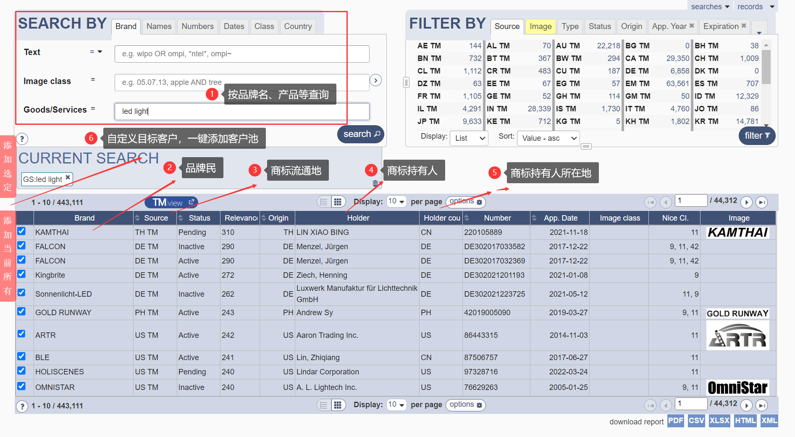
Task: Delete current search with the trash icon
Action: 375,183
